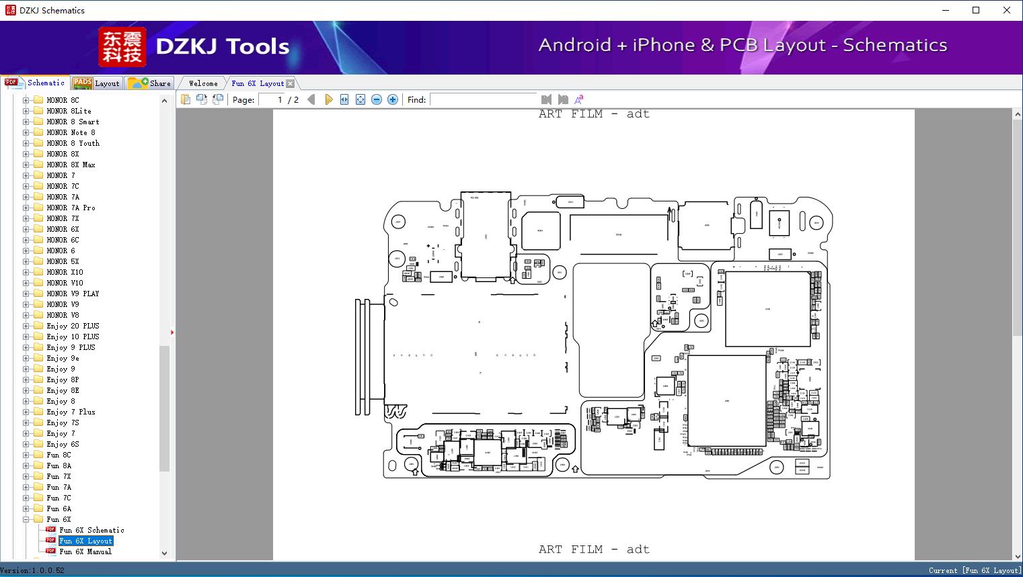
Task: Click the tree panel scrollbar thumb
Action: (x=164, y=408)
